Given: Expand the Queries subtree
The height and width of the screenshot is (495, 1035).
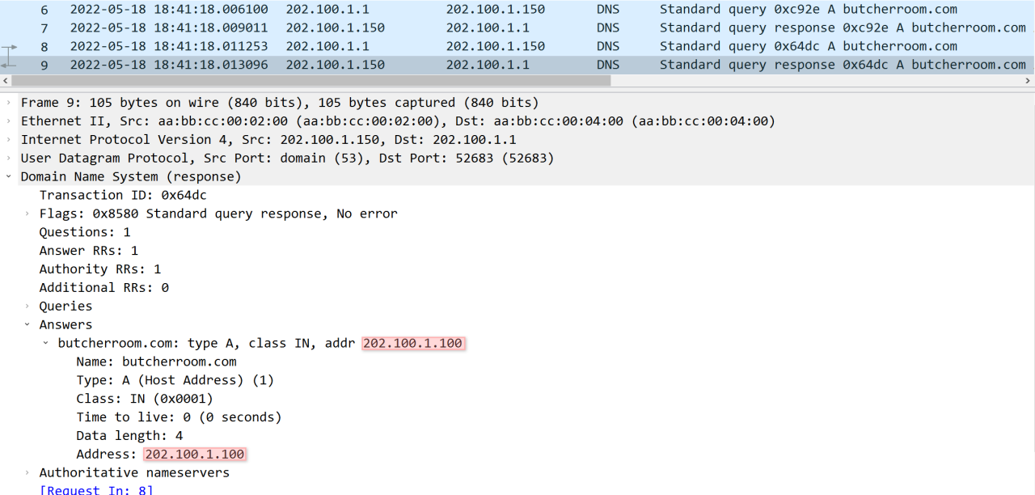Looking at the screenshot, I should [x=27, y=307].
